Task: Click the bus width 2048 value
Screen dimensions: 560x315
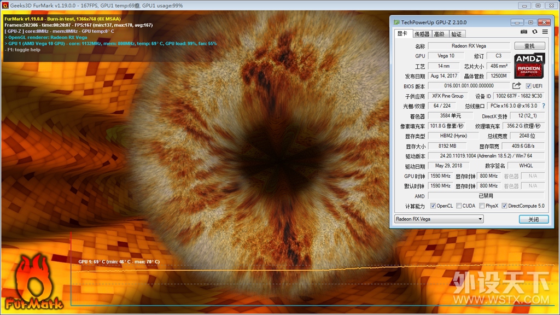Action: [x=527, y=136]
